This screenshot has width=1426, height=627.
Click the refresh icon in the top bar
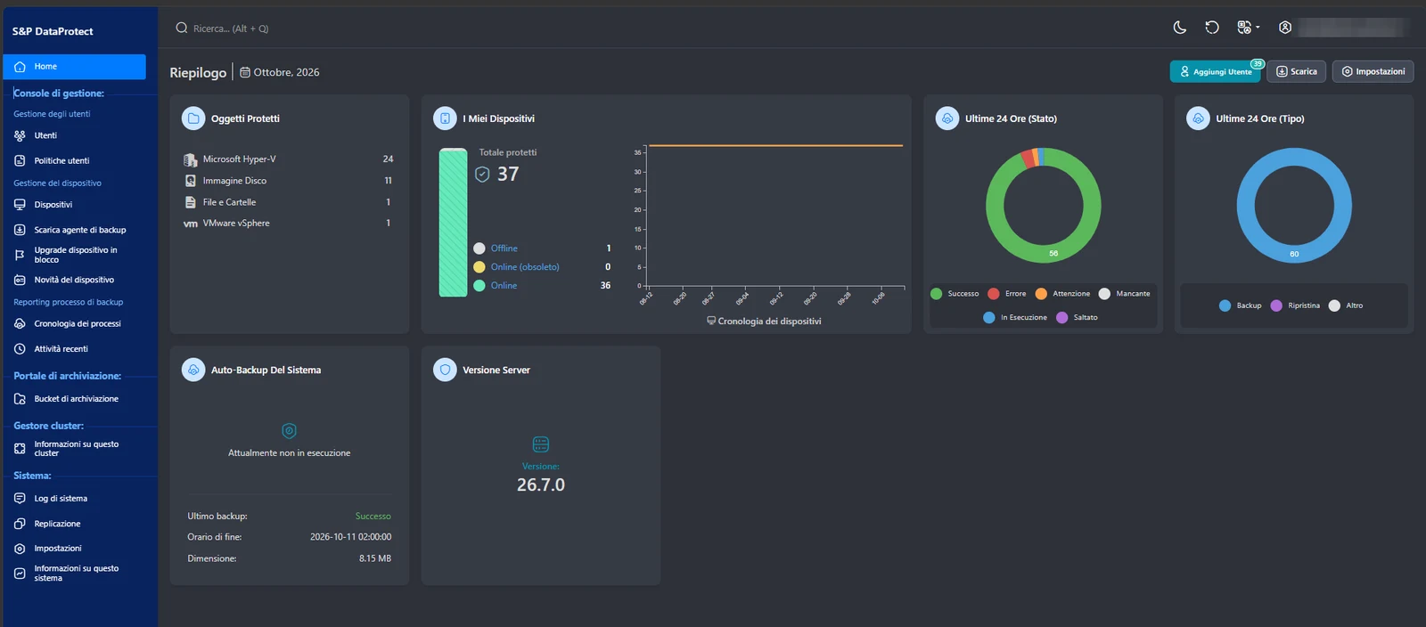[x=1212, y=28]
